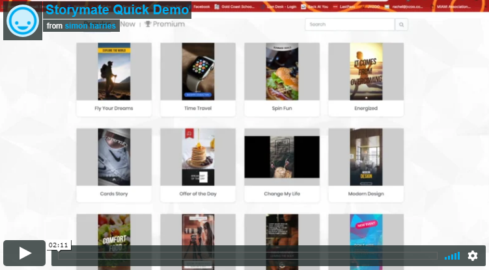489x270 pixels.
Task: Click the magnifier search button
Action: coord(401,24)
